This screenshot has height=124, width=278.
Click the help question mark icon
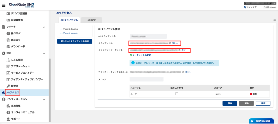274,20
